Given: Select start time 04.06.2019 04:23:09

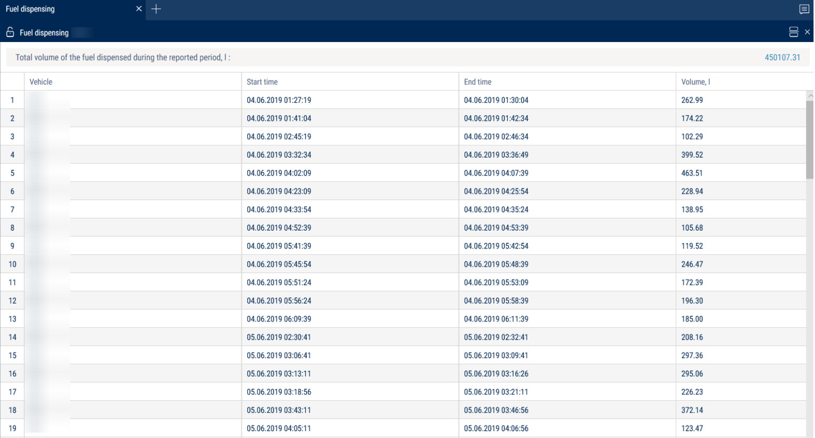Looking at the screenshot, I should tap(279, 191).
